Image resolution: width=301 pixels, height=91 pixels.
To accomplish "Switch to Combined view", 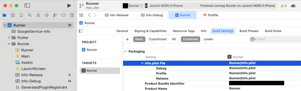I will 190,39.
